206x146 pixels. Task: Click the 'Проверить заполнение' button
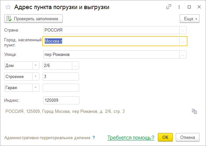click(34, 19)
